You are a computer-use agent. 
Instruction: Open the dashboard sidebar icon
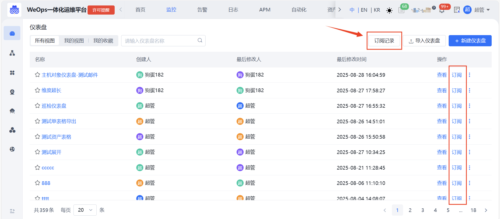tap(12, 33)
